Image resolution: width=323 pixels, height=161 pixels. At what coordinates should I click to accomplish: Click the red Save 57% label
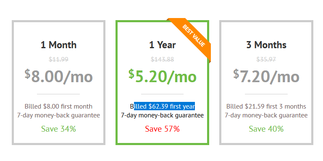162,129
